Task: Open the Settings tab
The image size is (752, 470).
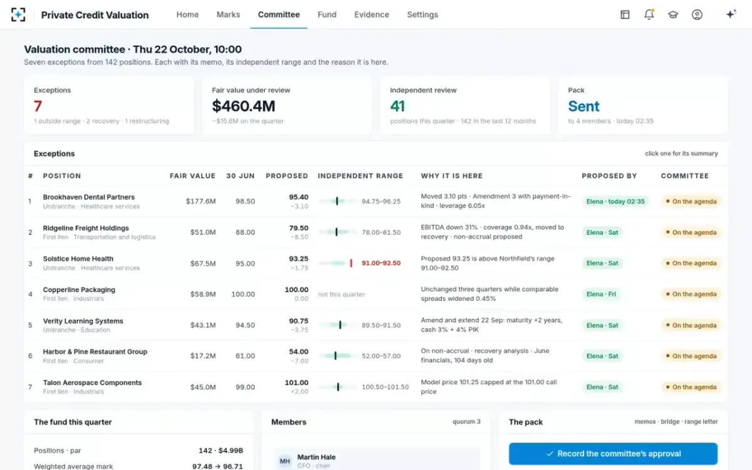Action: click(422, 14)
